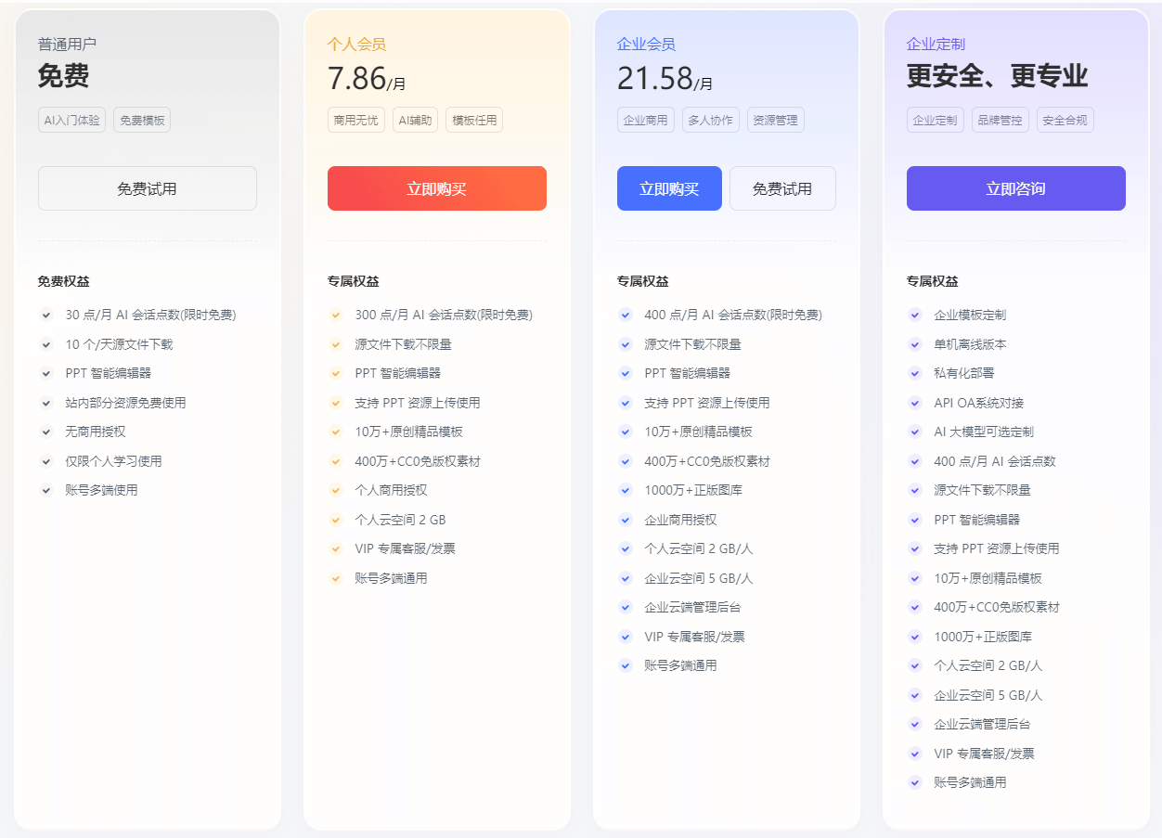Click 企业定制 400 点/月 AI 会话点数 text
The width and height of the screenshot is (1162, 838).
[x=995, y=461]
